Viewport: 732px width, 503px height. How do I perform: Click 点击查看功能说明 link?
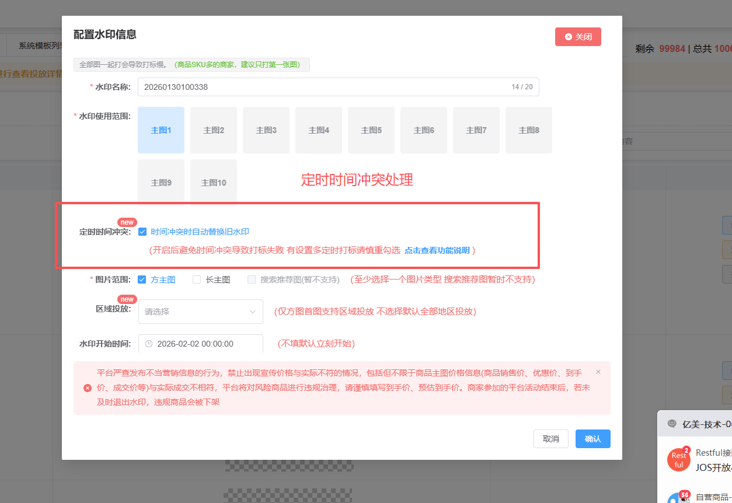coord(437,250)
